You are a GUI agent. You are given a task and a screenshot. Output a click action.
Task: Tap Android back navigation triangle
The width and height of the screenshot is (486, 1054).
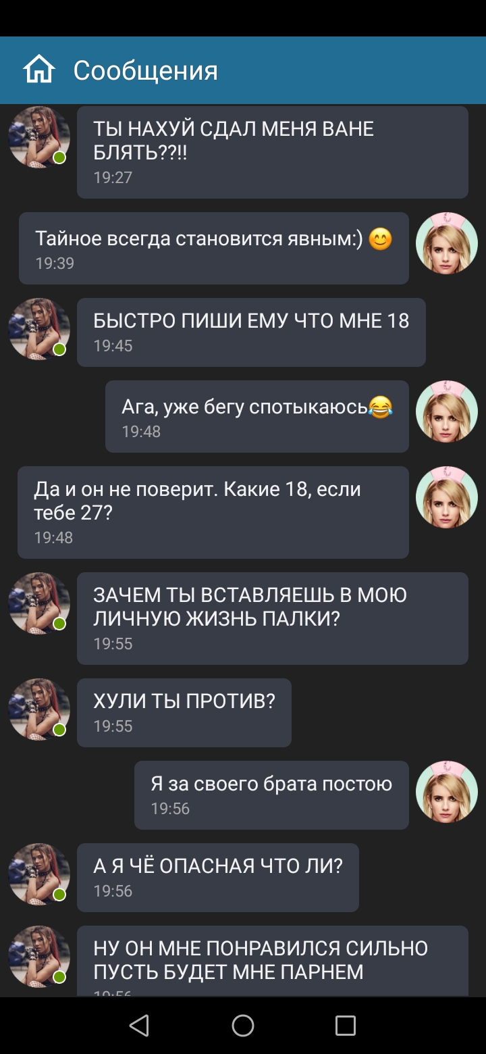[139, 1026]
